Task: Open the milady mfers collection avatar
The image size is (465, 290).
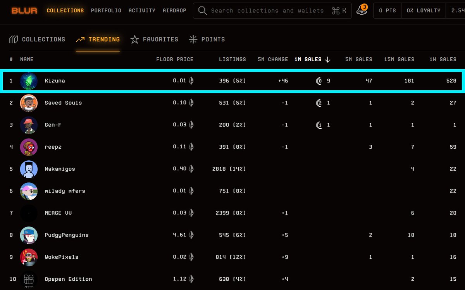Action: [29, 191]
